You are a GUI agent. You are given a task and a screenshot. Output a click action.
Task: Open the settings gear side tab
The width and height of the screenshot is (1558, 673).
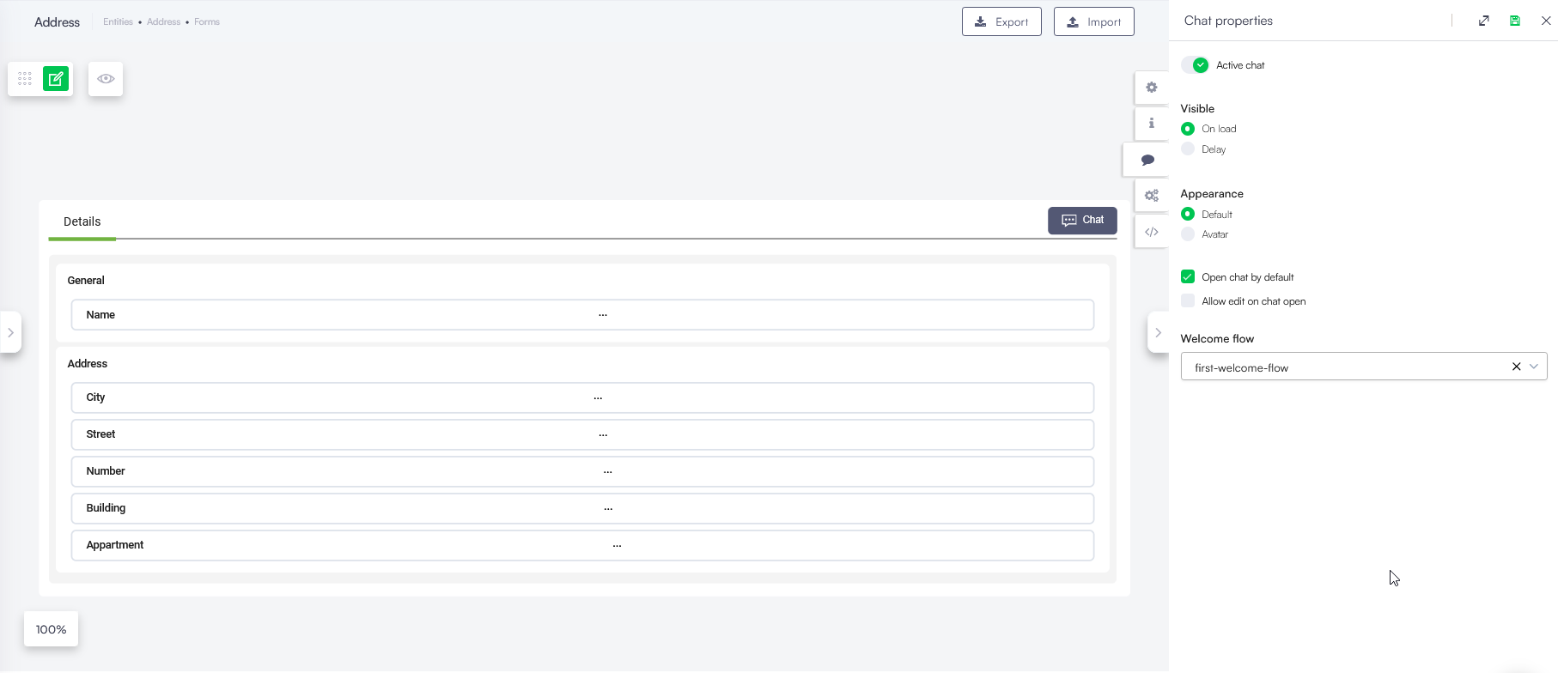[1152, 88]
